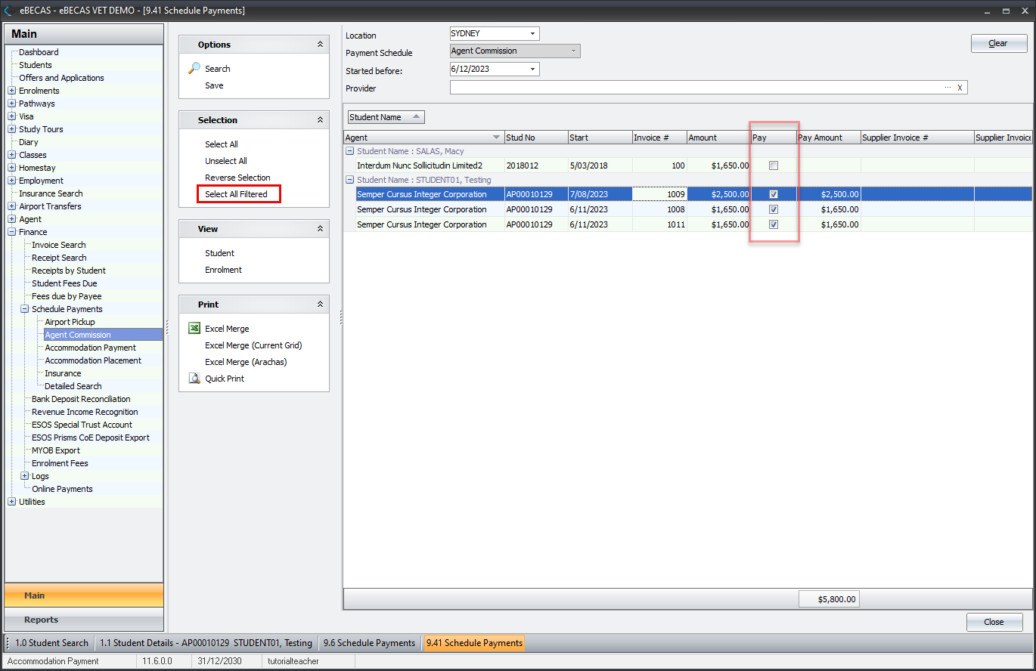The width and height of the screenshot is (1036, 671).
Task: Click the Excel Merge spreadsheet icon
Action: [194, 329]
